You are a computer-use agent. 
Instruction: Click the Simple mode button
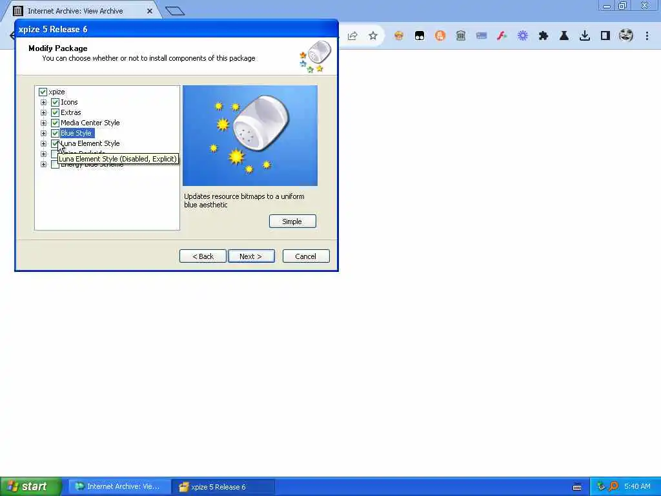(x=292, y=222)
